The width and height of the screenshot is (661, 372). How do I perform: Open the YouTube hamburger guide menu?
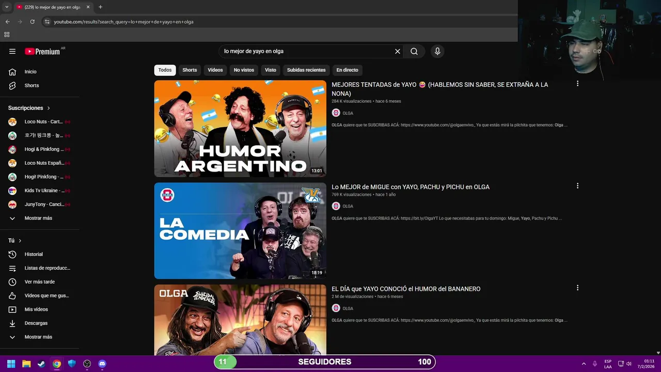(12, 51)
